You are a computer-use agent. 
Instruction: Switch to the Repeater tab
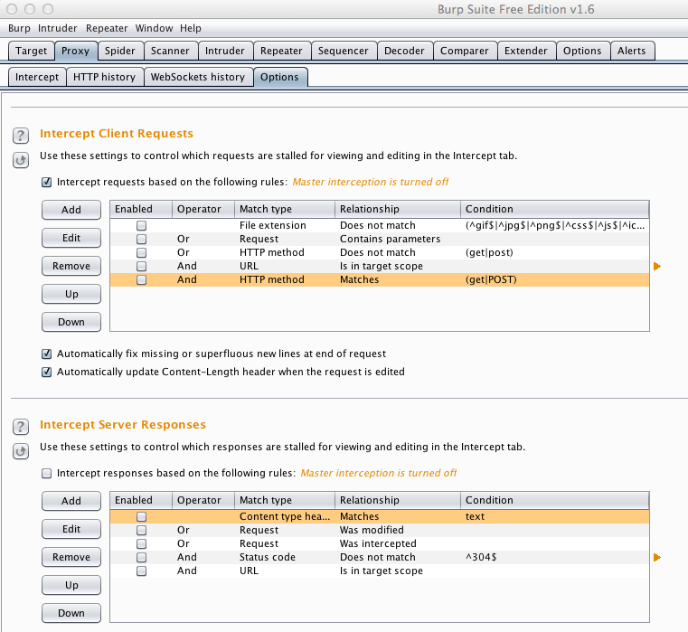pyautogui.click(x=281, y=51)
